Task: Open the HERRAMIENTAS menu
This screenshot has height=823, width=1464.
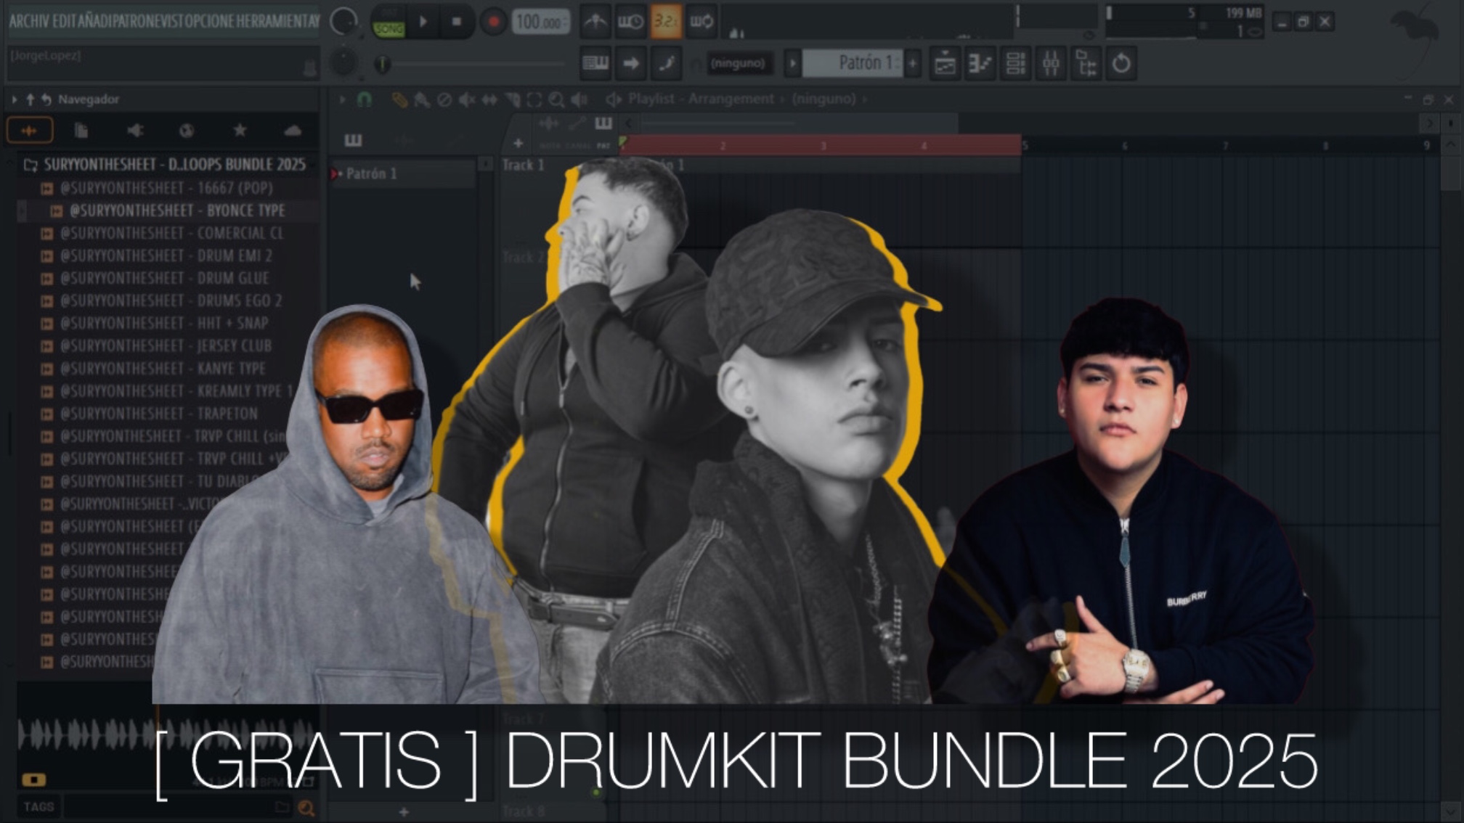Action: tap(277, 21)
